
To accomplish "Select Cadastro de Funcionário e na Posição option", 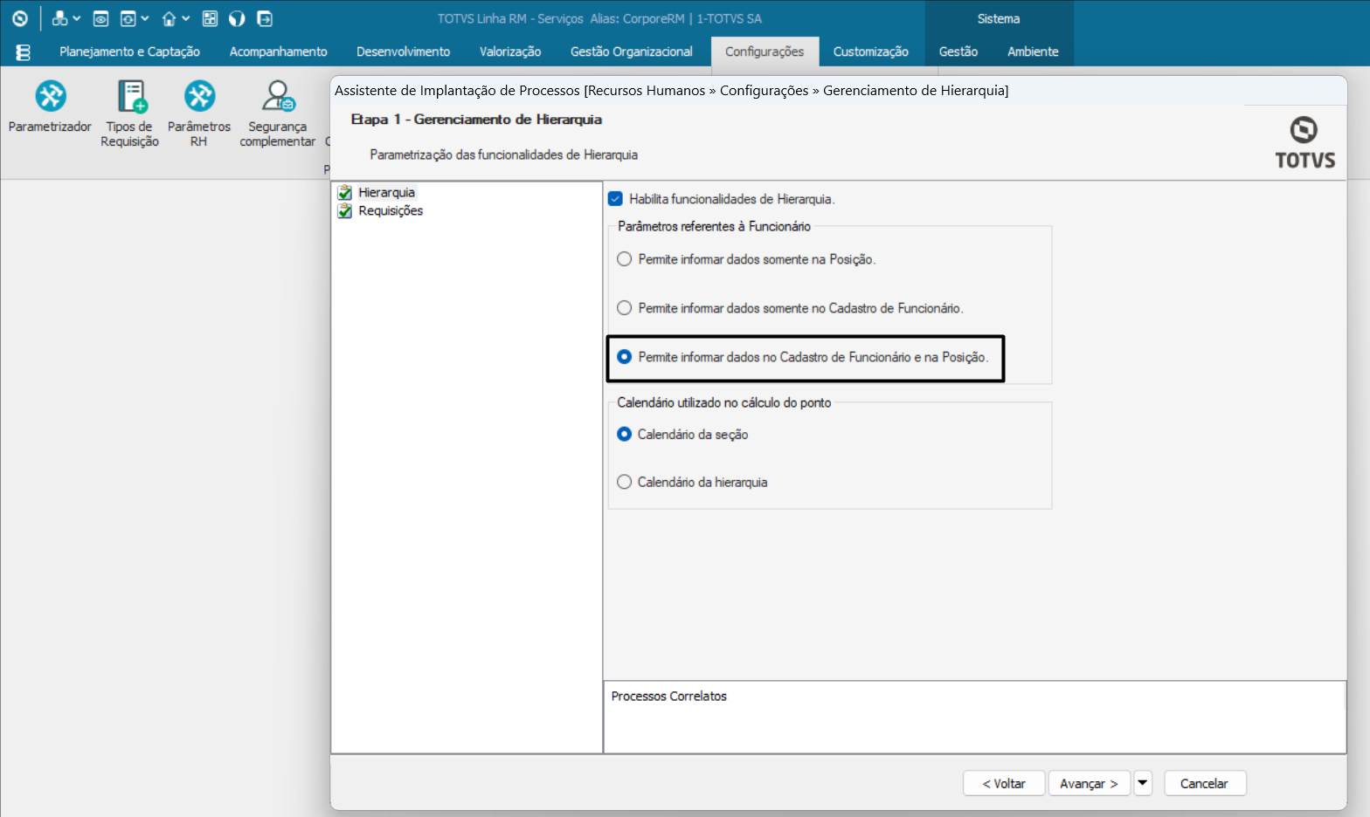I will click(625, 357).
